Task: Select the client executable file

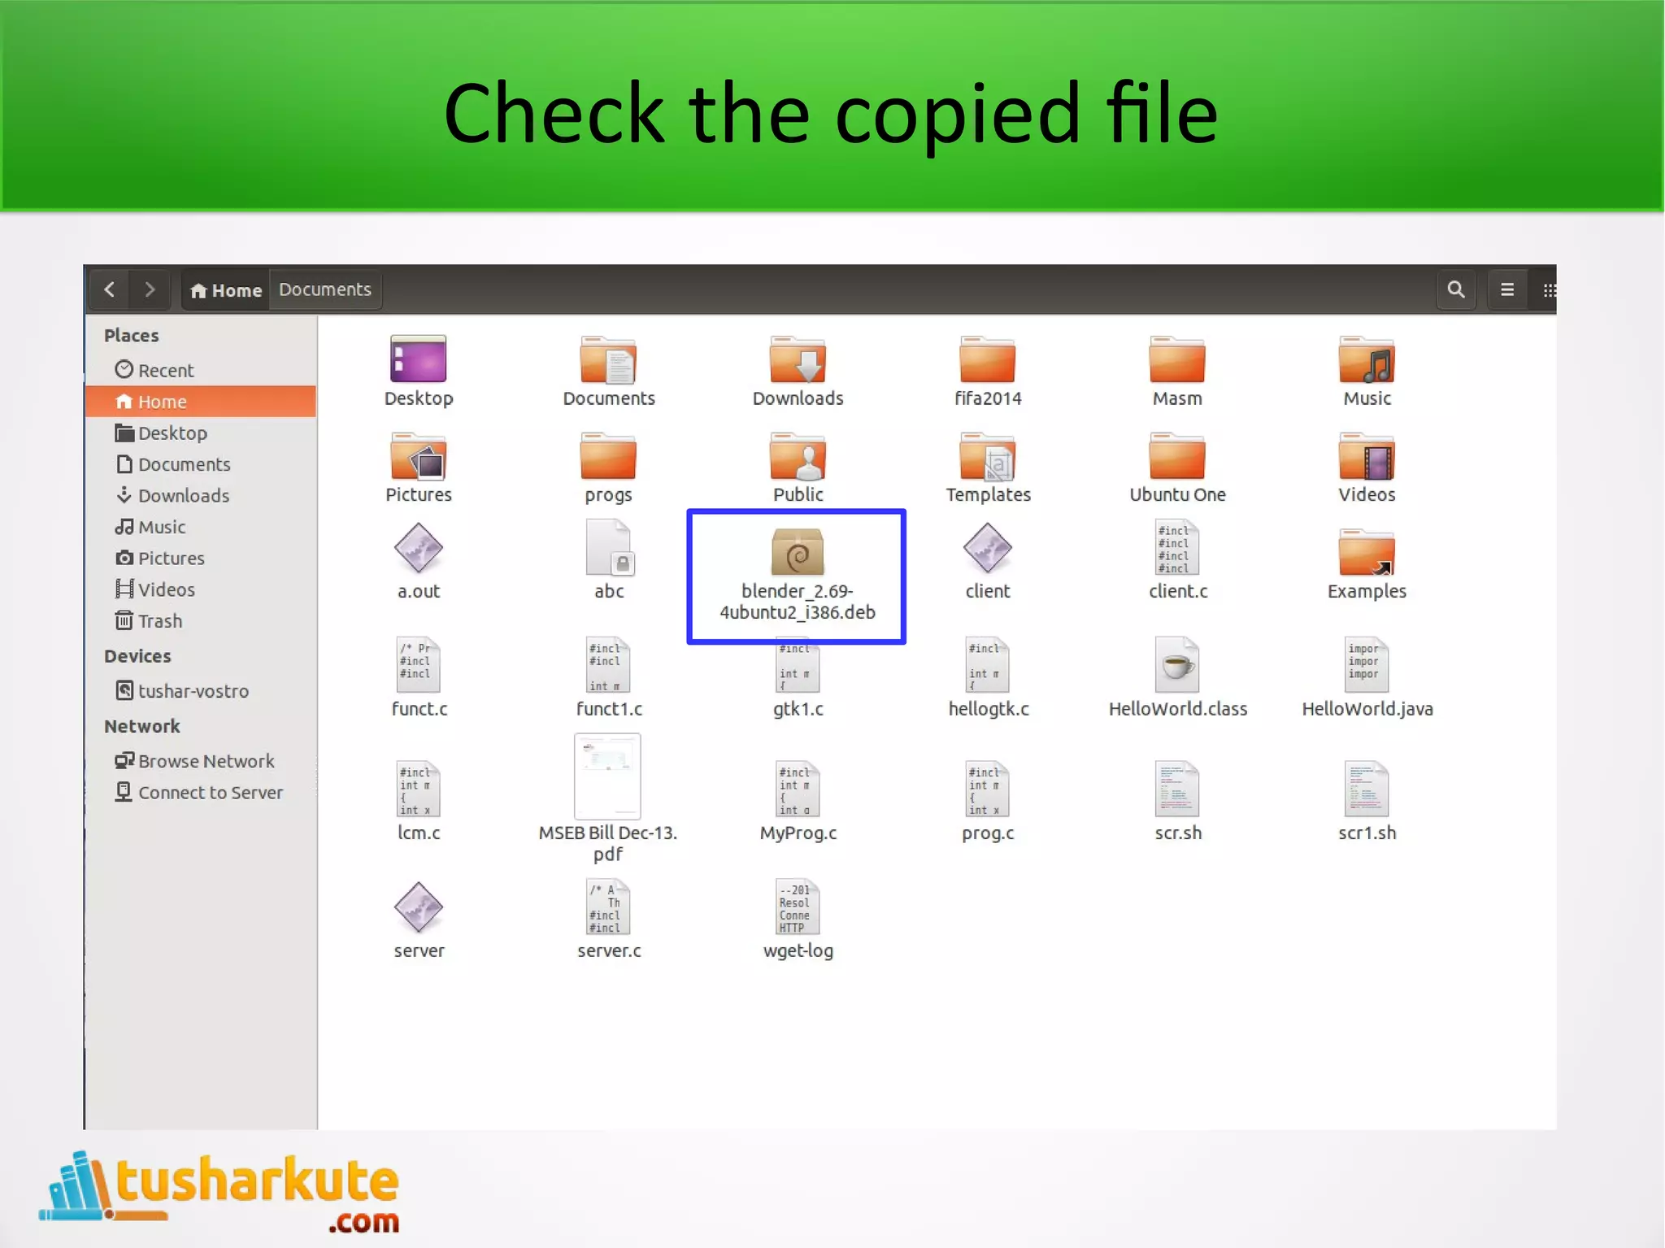Action: pos(988,562)
